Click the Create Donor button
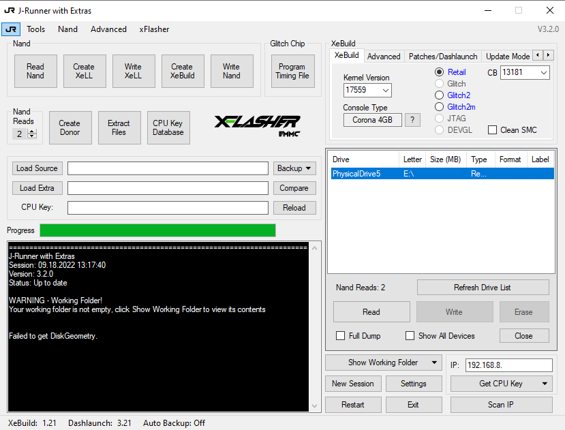The image size is (565, 430). (70, 127)
